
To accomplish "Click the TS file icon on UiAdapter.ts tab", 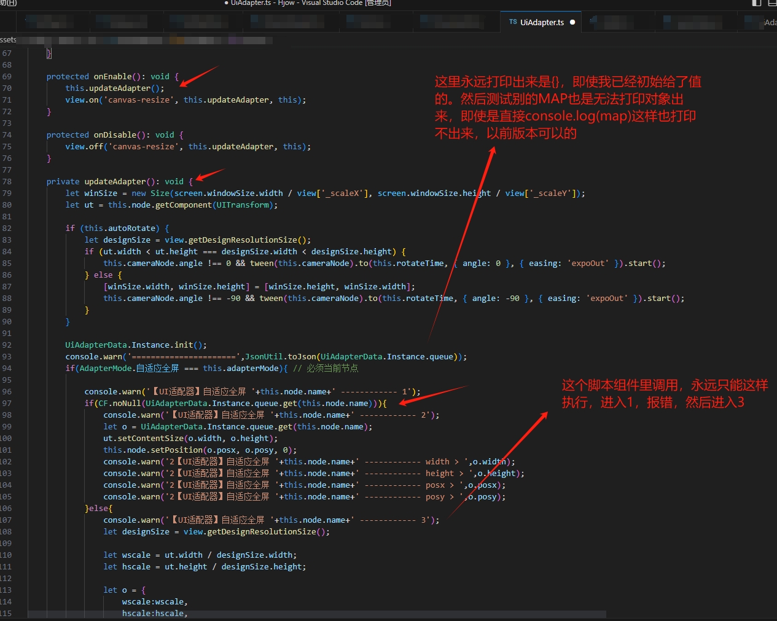I will click(513, 22).
